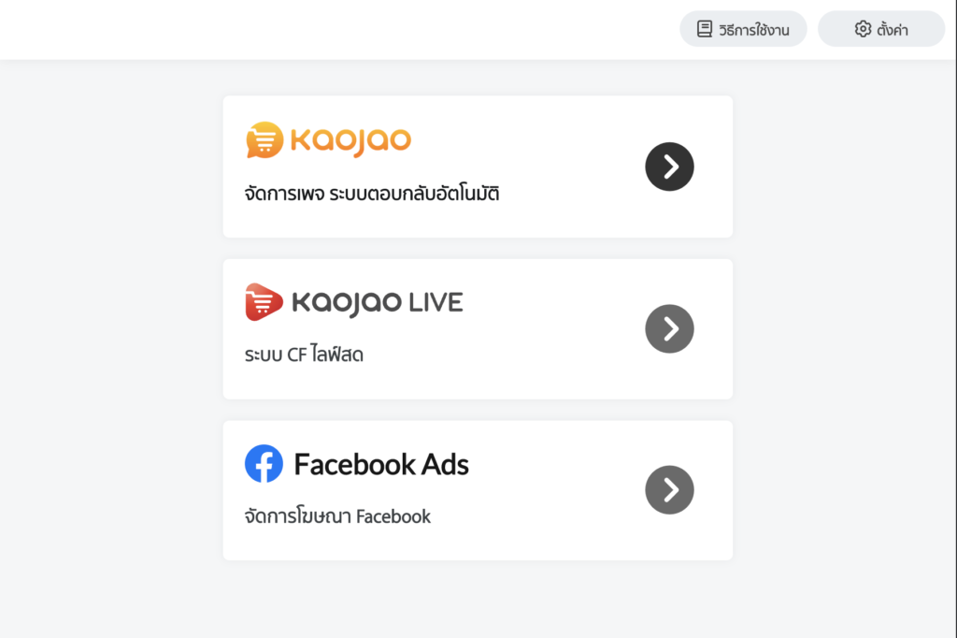The image size is (957, 638).
Task: Select the จัดการโฆษณา Facebook description
Action: (x=337, y=516)
